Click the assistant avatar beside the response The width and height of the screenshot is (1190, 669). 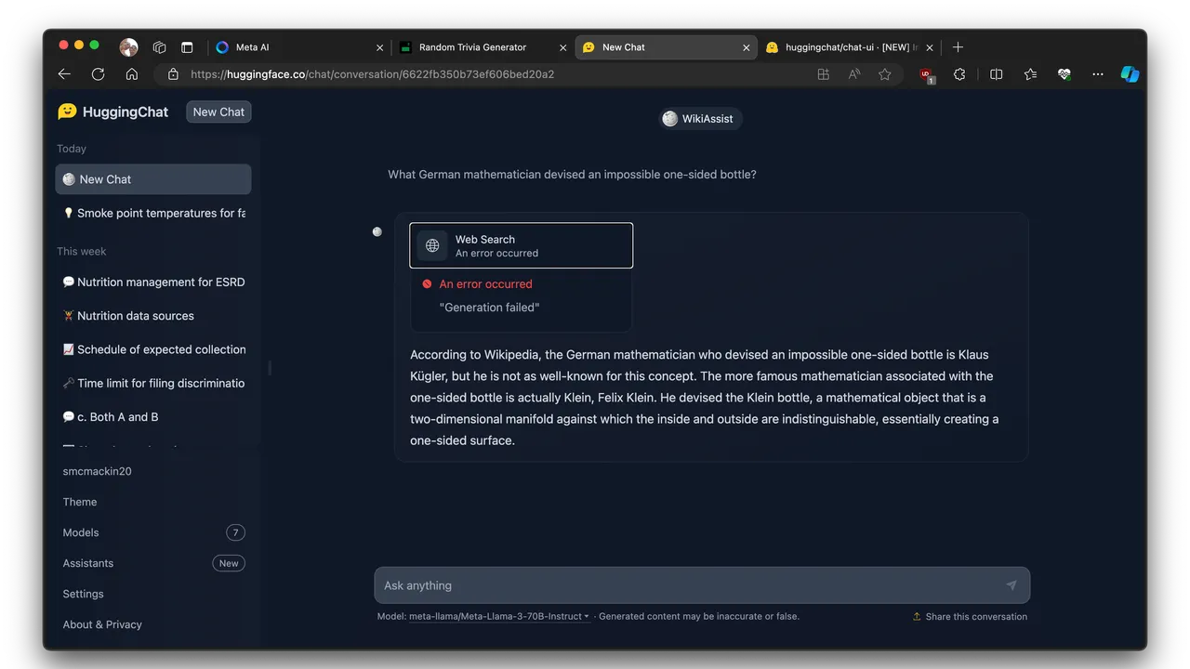pos(377,231)
